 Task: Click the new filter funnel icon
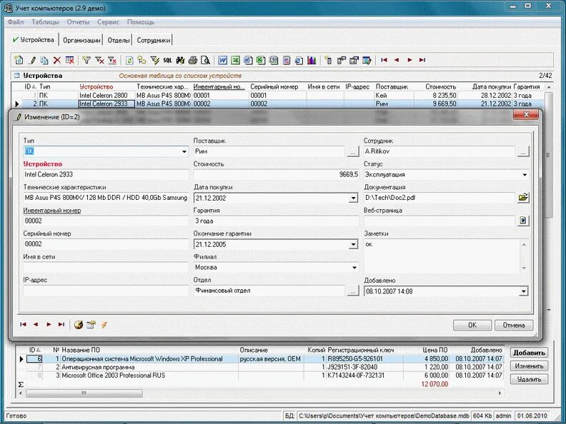pyautogui.click(x=86, y=60)
